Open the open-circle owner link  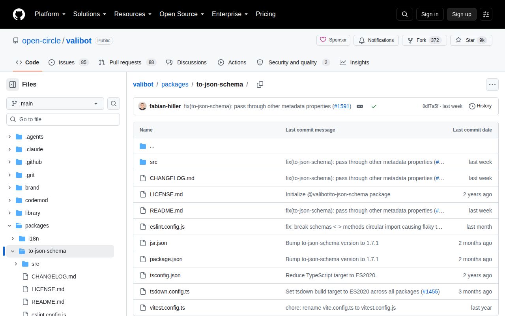point(41,41)
